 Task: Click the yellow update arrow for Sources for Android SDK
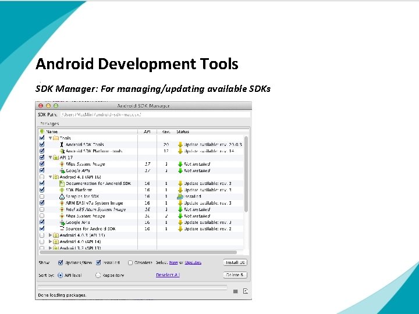[180, 229]
